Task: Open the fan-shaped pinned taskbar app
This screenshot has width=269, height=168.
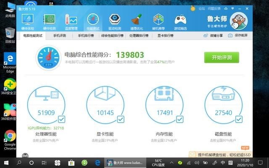Action: pyautogui.click(x=57, y=163)
